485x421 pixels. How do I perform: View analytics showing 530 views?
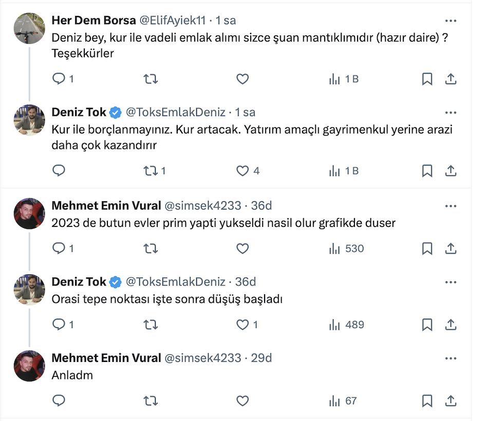347,248
